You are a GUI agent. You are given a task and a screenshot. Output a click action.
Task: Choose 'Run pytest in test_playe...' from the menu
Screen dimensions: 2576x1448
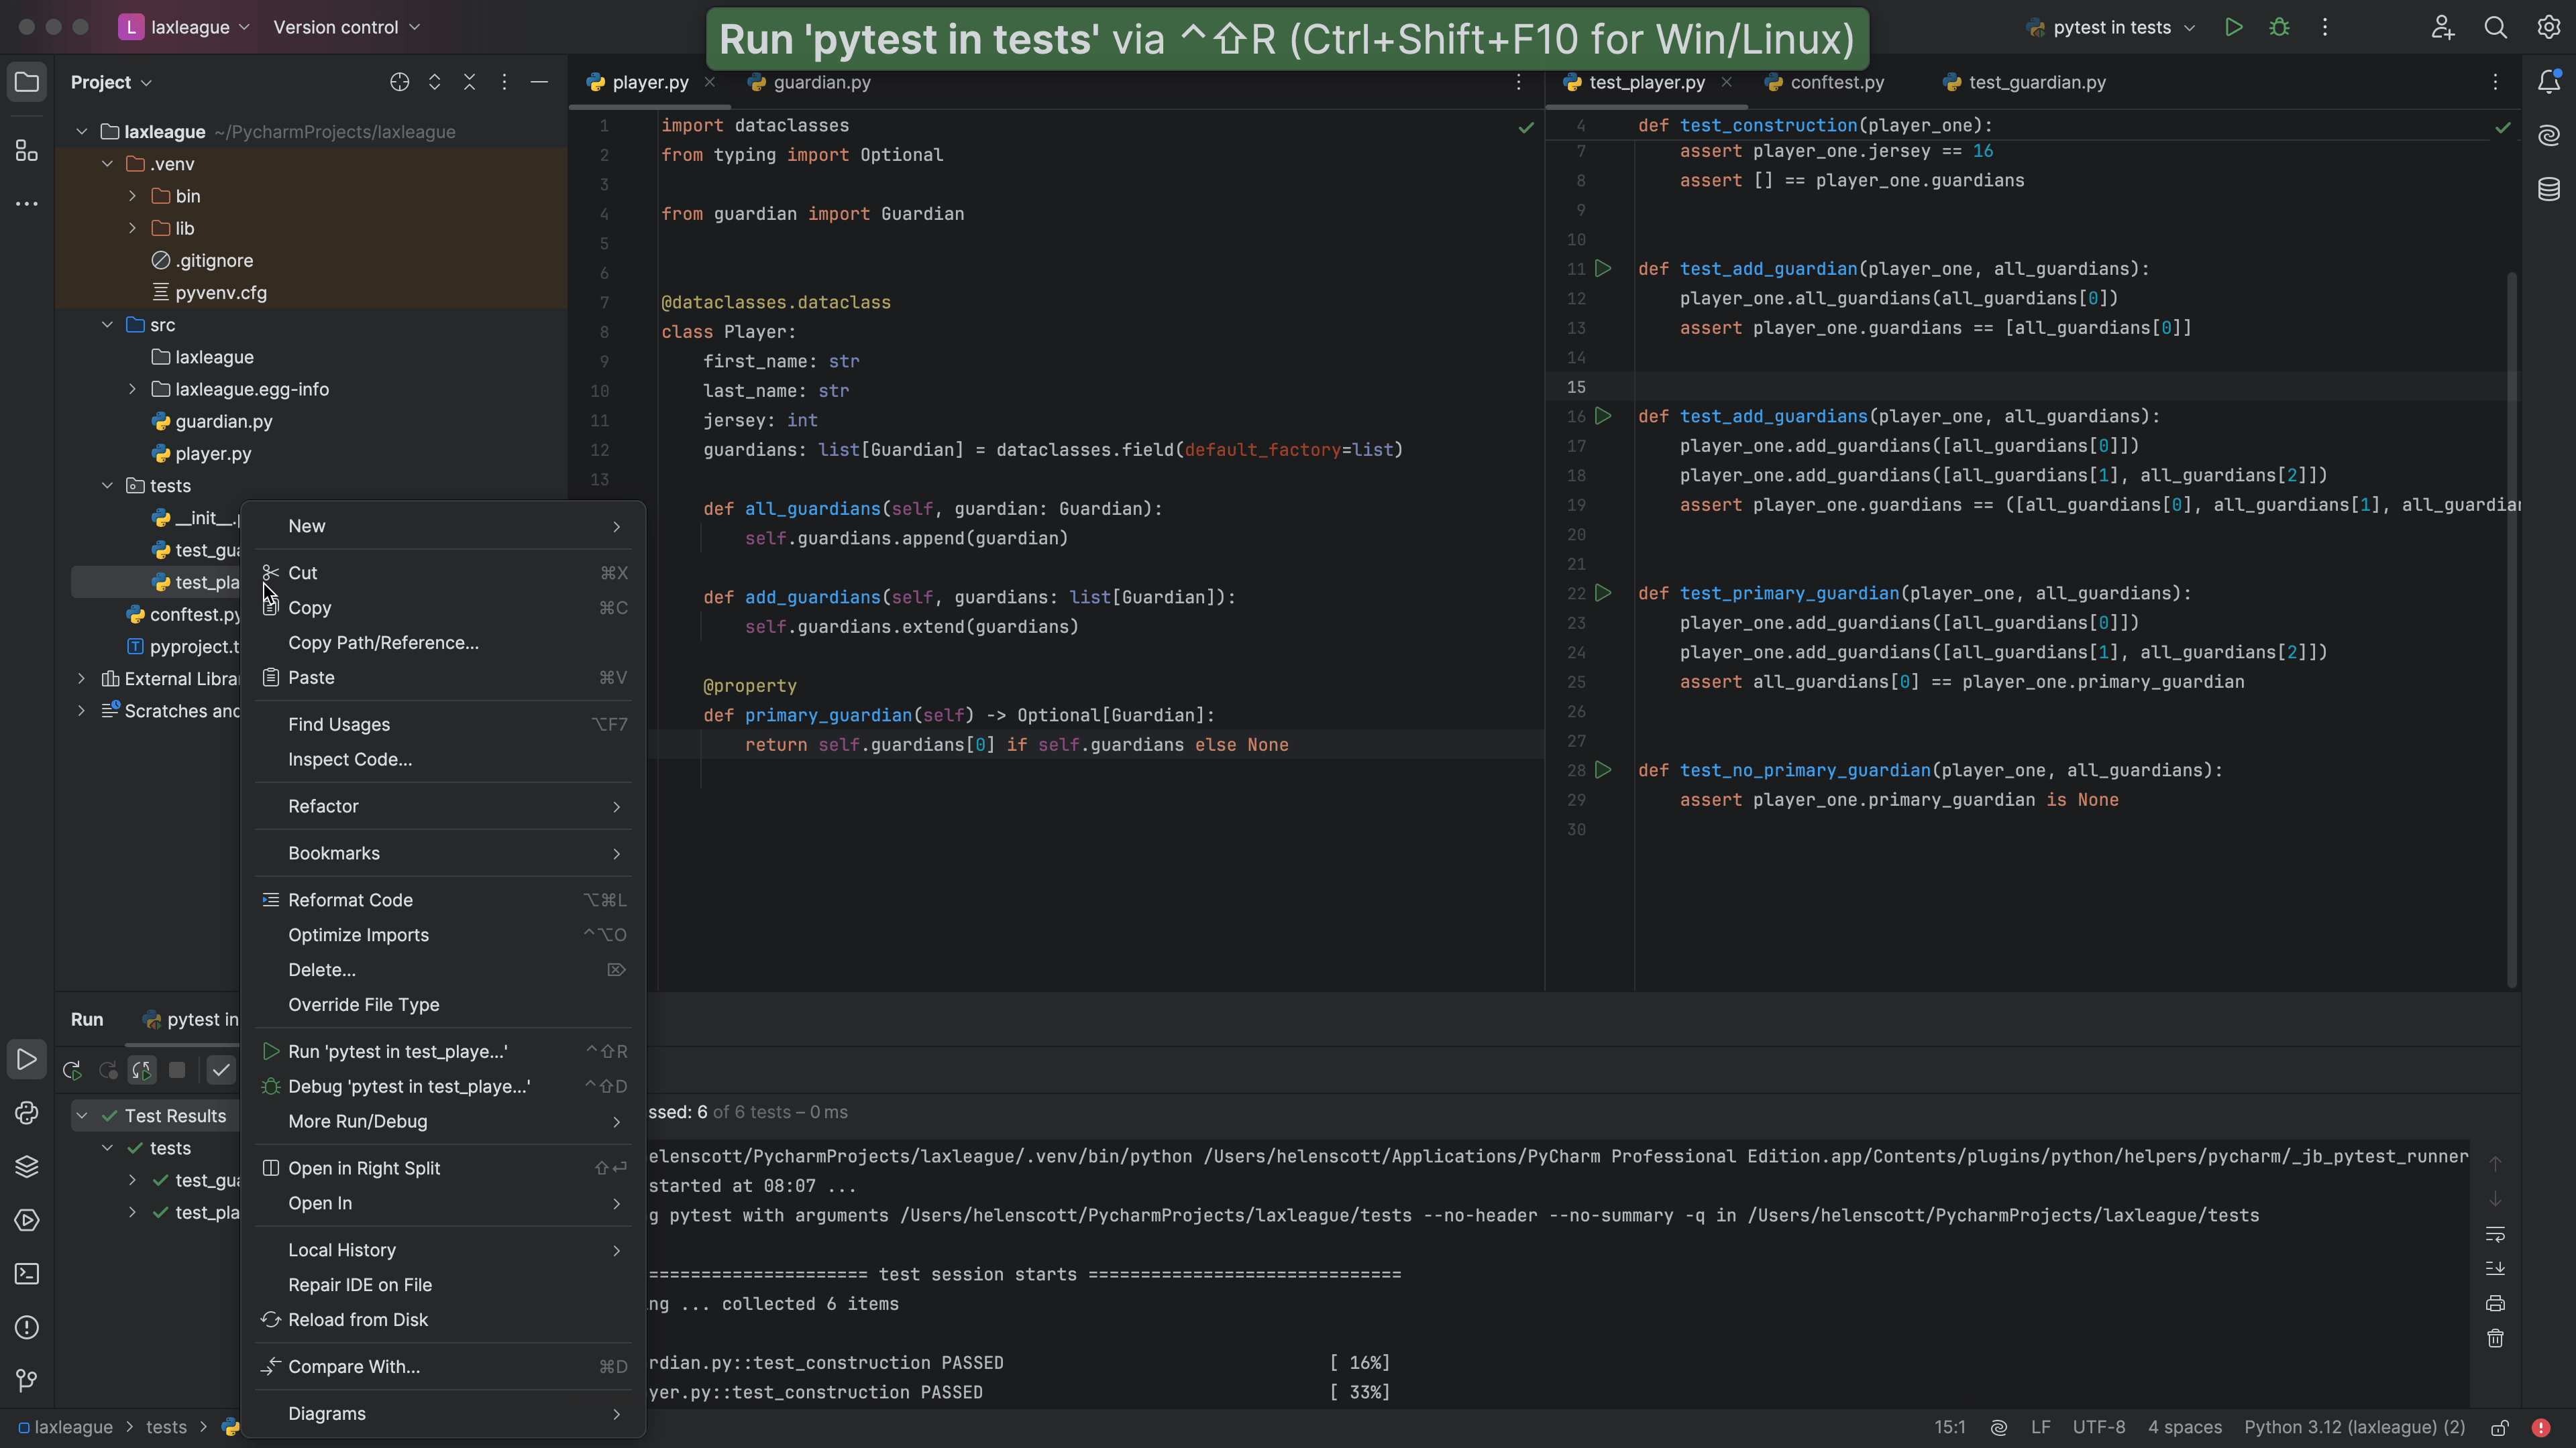click(x=396, y=1051)
